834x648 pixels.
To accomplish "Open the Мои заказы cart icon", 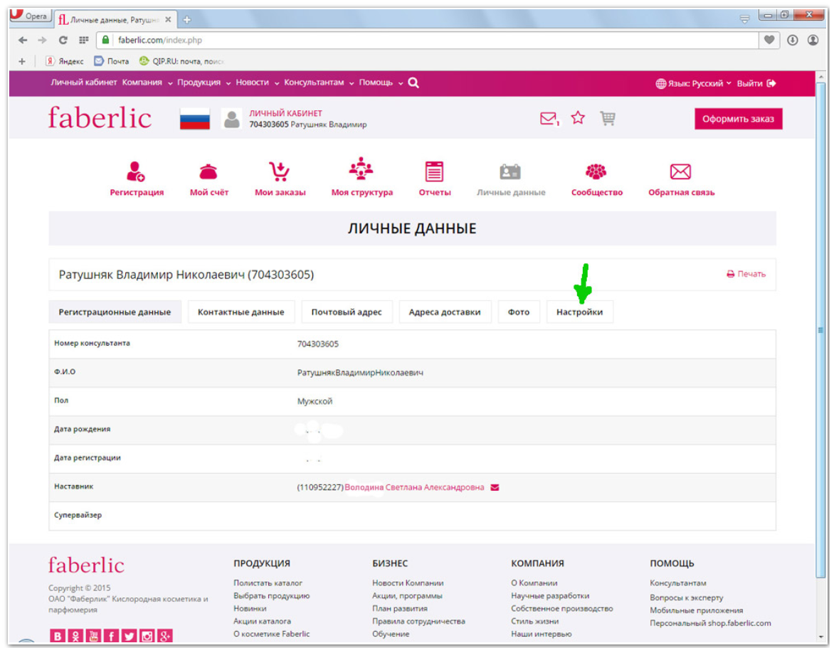I will coord(279,171).
